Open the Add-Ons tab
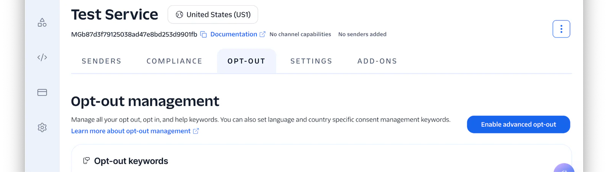The height and width of the screenshot is (172, 608). click(377, 61)
